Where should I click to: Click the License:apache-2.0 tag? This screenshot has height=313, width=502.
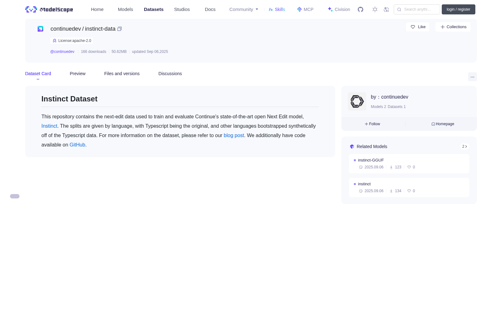click(x=72, y=41)
